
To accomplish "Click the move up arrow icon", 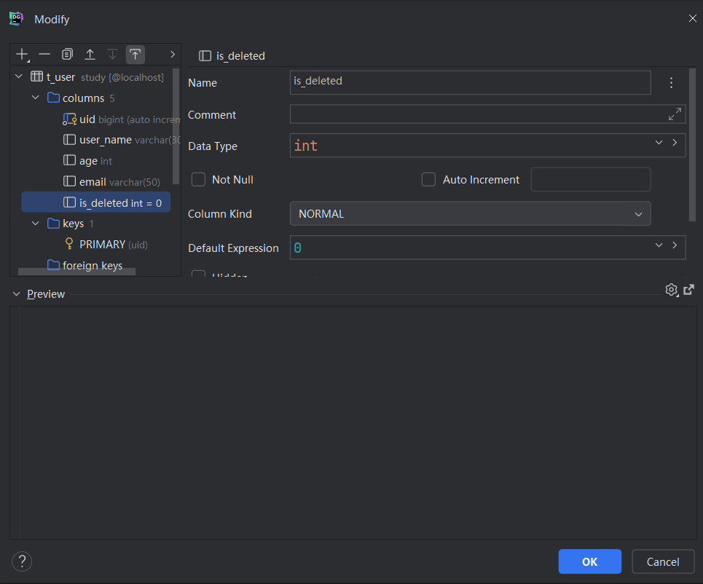I will pos(90,55).
